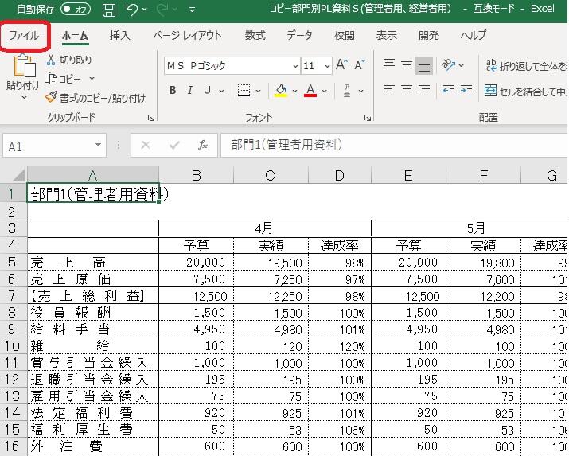Click the insert function fx icon
Screen dimensions: 569x456
coord(203,145)
